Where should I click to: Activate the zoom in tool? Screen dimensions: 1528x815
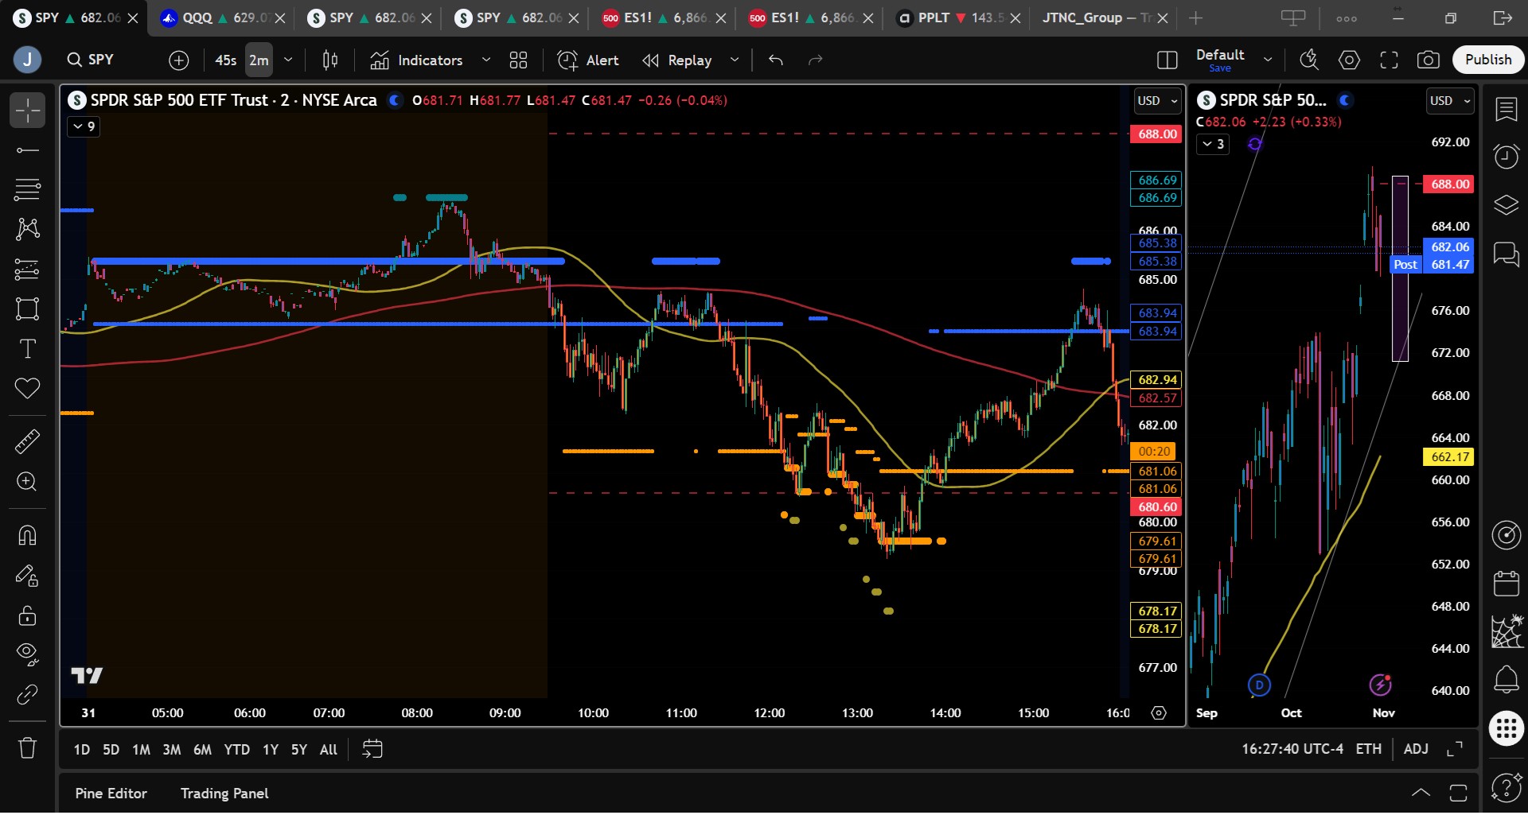[x=27, y=482]
